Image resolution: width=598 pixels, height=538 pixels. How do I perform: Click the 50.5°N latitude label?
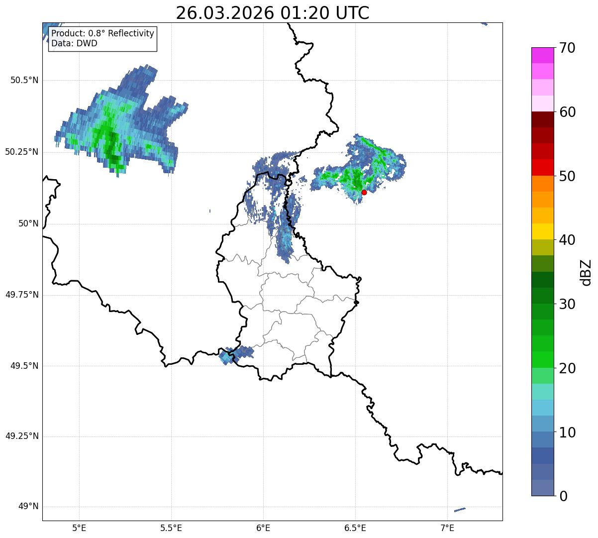click(24, 80)
